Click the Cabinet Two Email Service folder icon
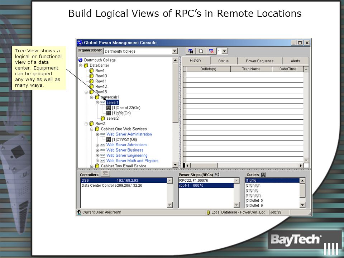This screenshot has height=258, width=344. click(x=97, y=166)
